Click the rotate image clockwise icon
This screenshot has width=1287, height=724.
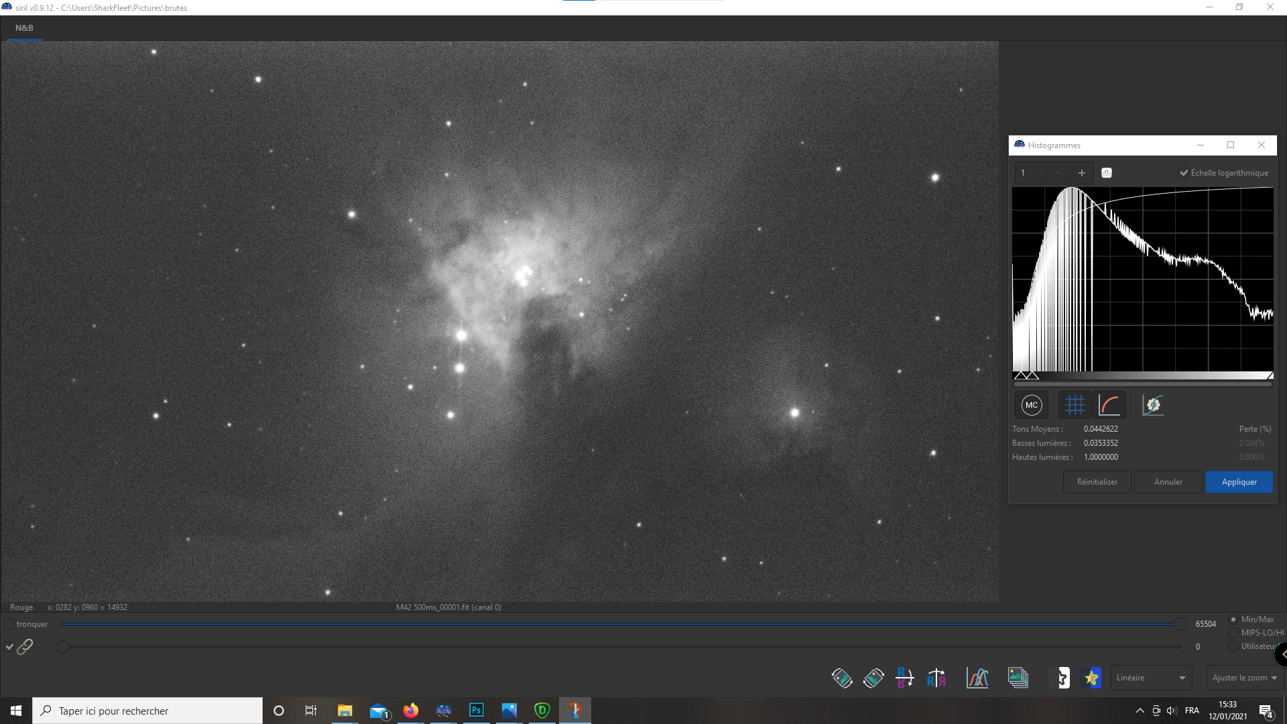pyautogui.click(x=873, y=678)
